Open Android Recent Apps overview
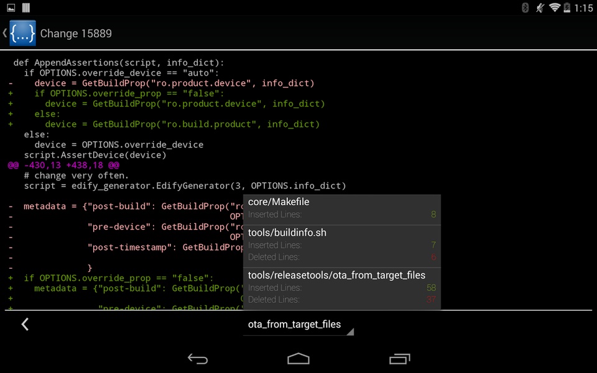Viewport: 597px width, 373px height. click(x=399, y=359)
